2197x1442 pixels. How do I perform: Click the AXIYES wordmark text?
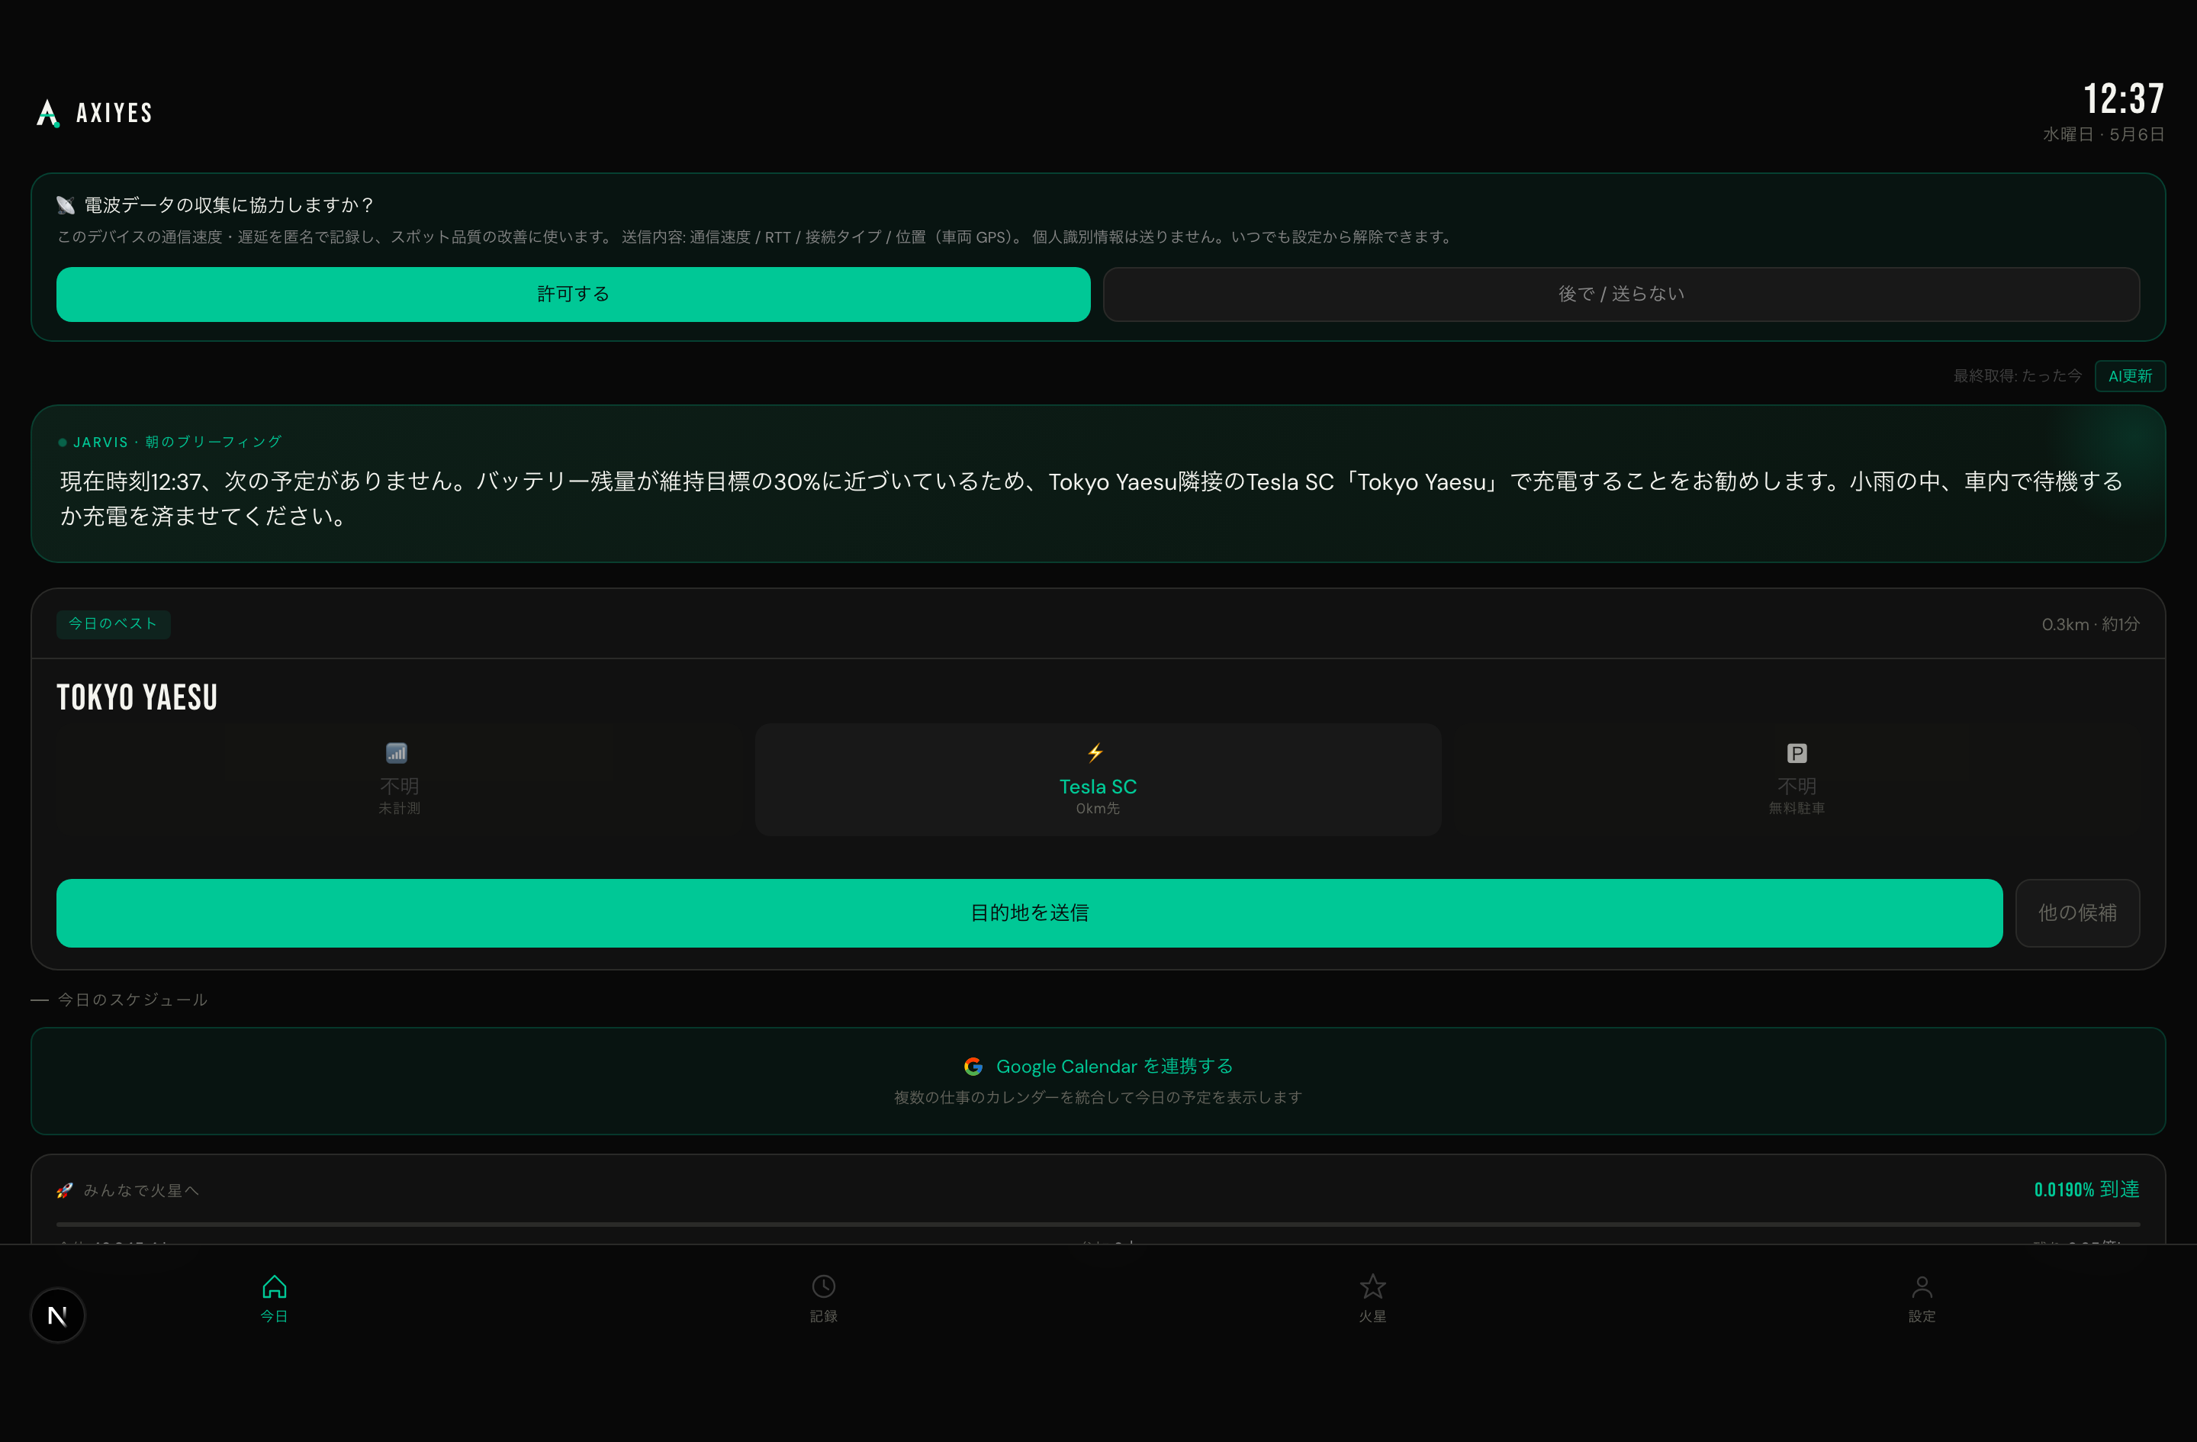tap(114, 114)
